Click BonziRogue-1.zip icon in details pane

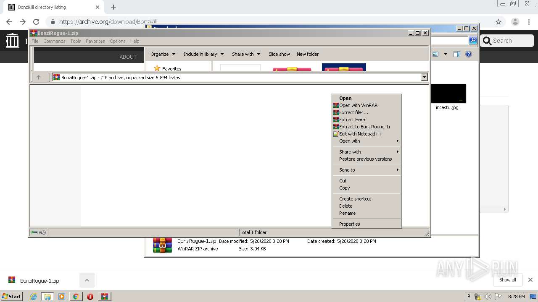point(162,245)
